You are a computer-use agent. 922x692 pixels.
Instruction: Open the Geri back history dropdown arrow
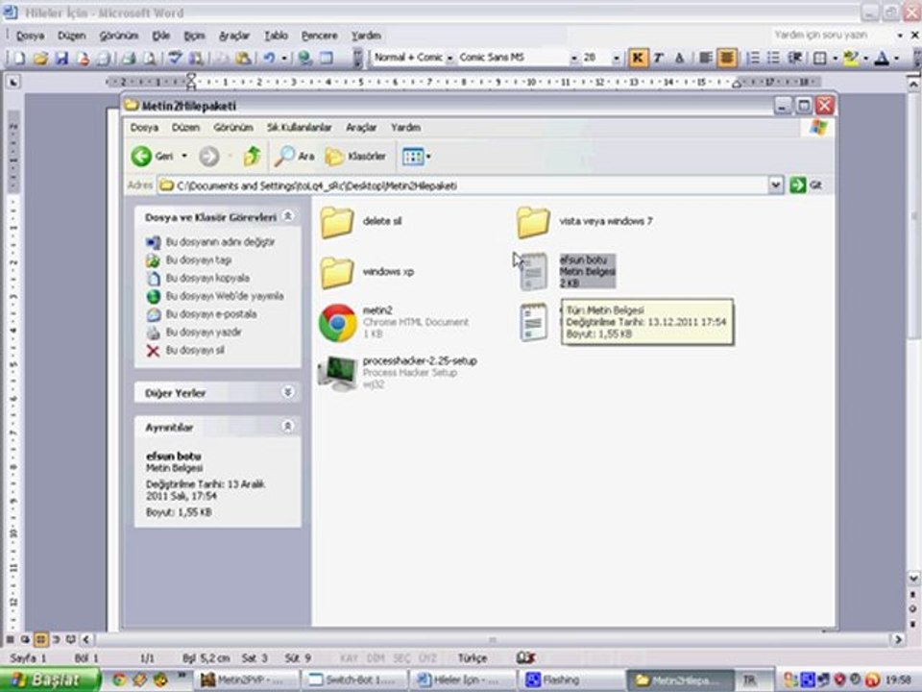point(184,156)
